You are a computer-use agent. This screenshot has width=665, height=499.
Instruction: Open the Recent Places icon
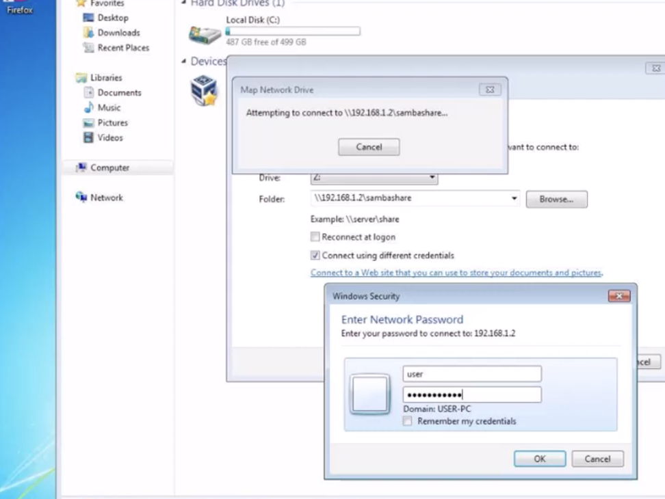pos(88,48)
